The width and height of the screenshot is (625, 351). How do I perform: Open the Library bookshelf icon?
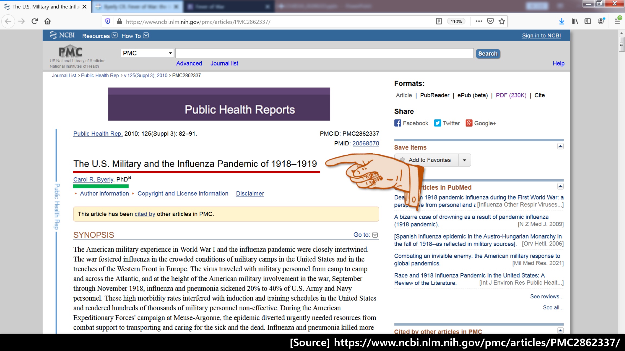[575, 21]
